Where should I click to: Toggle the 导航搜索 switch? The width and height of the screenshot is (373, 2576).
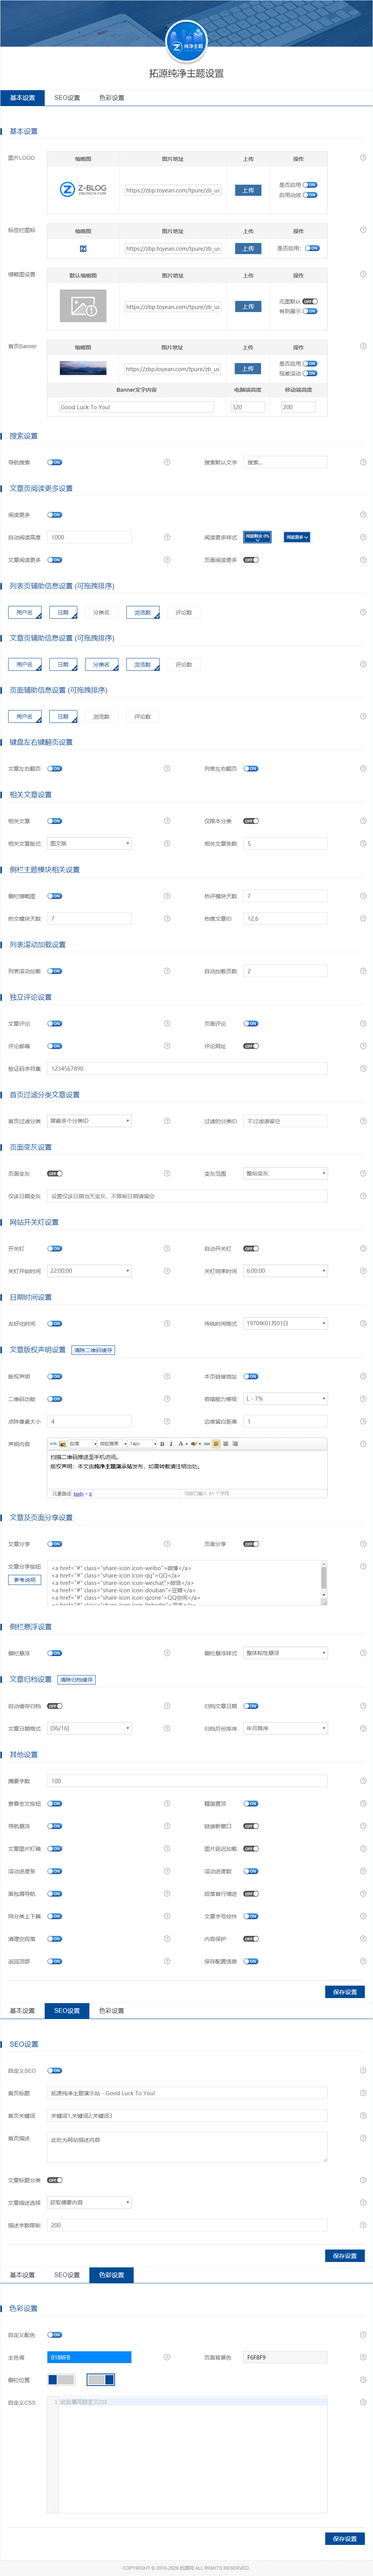click(55, 462)
